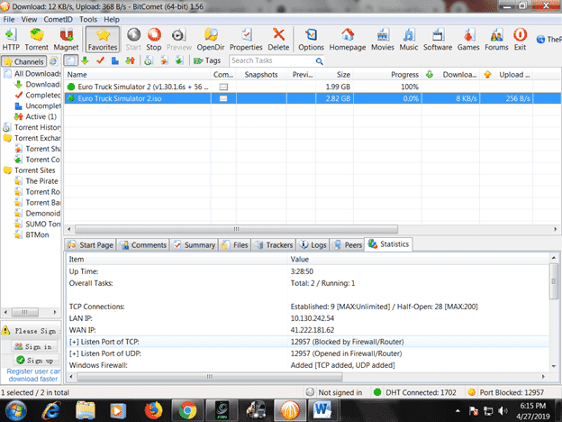This screenshot has width=562, height=422.
Task: Open the View menu
Action: [x=29, y=19]
